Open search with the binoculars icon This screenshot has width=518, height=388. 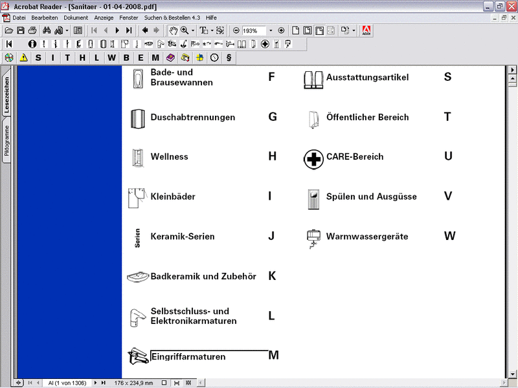coord(47,30)
